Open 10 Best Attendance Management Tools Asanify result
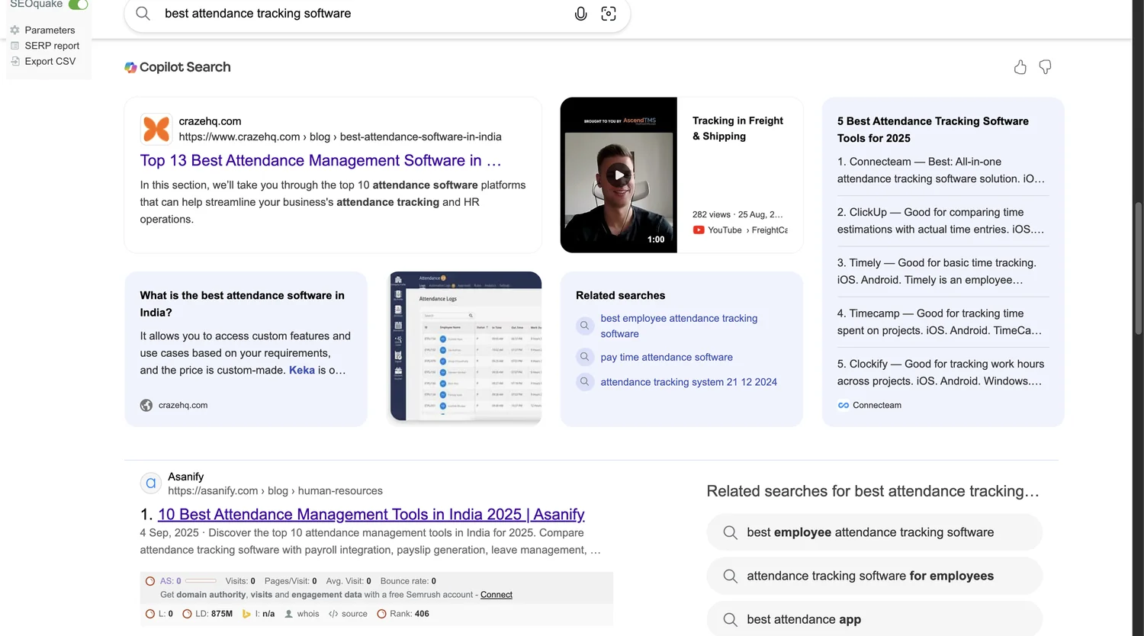The width and height of the screenshot is (1144, 636). point(371,514)
